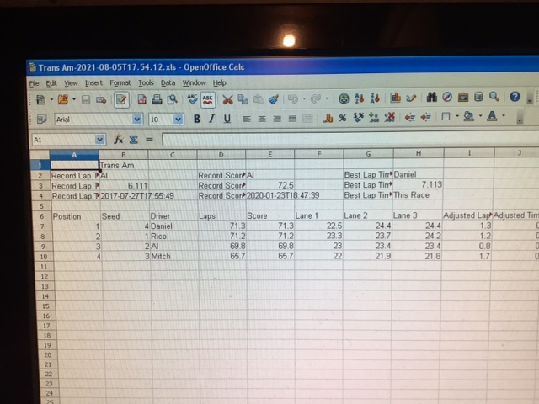539x404 pixels.
Task: Click Decrease Indent icon
Action: pos(410,118)
